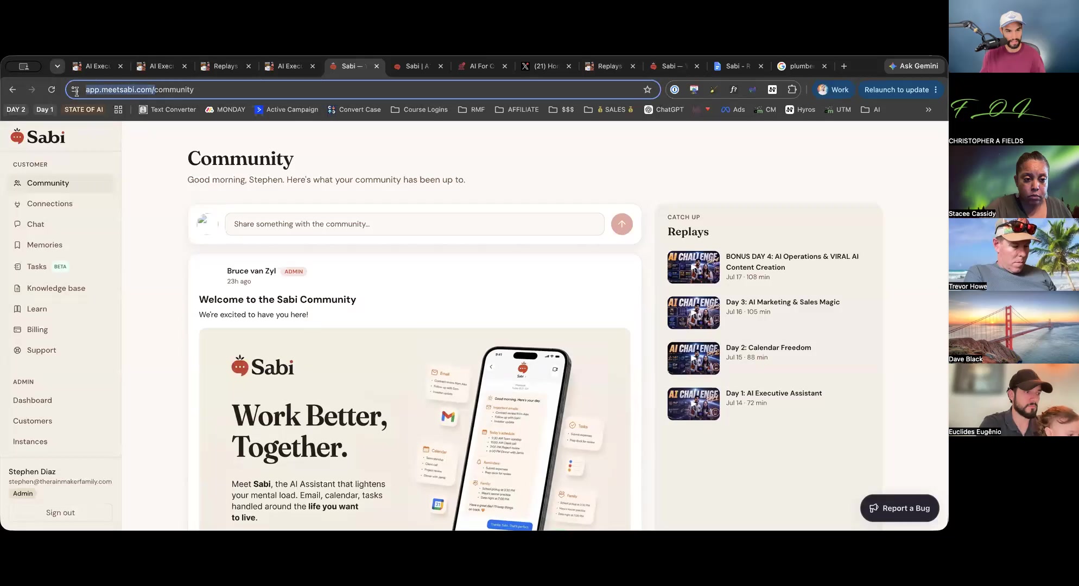Image resolution: width=1079 pixels, height=586 pixels.
Task: Click the address bar URL
Action: click(x=139, y=90)
